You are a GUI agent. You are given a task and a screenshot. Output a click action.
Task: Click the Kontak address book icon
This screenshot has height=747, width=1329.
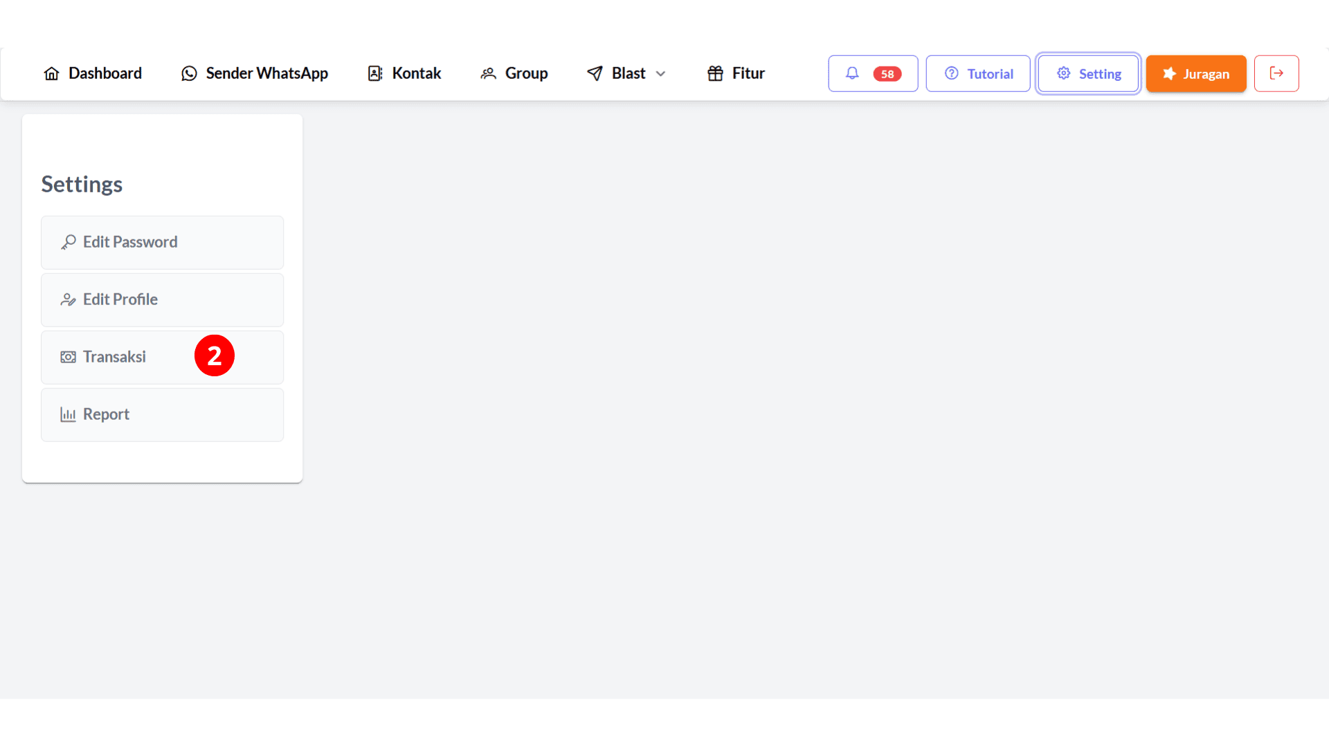[x=375, y=73]
